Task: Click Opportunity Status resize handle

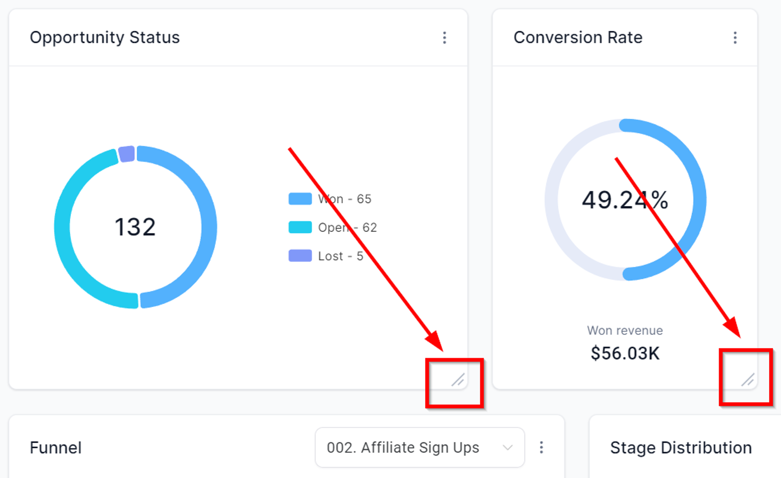Action: (458, 380)
